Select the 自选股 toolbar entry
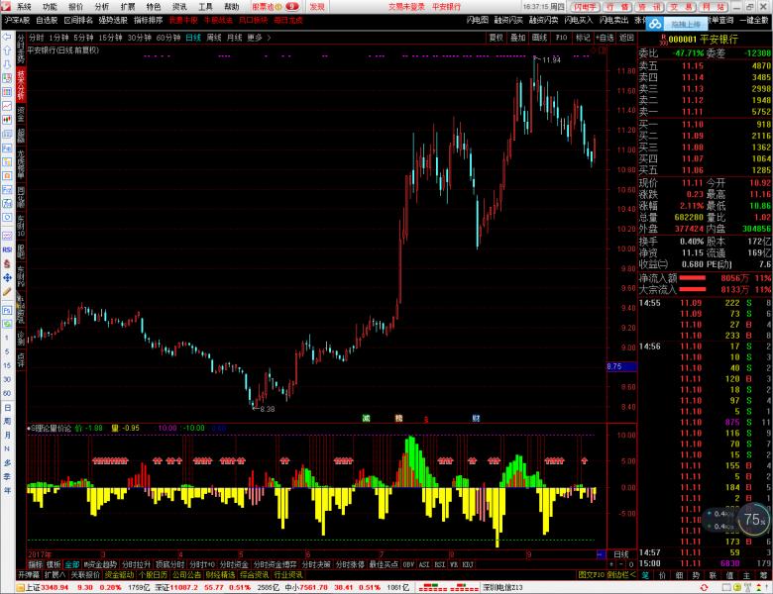Viewport: 773px width, 594px height. pos(47,20)
